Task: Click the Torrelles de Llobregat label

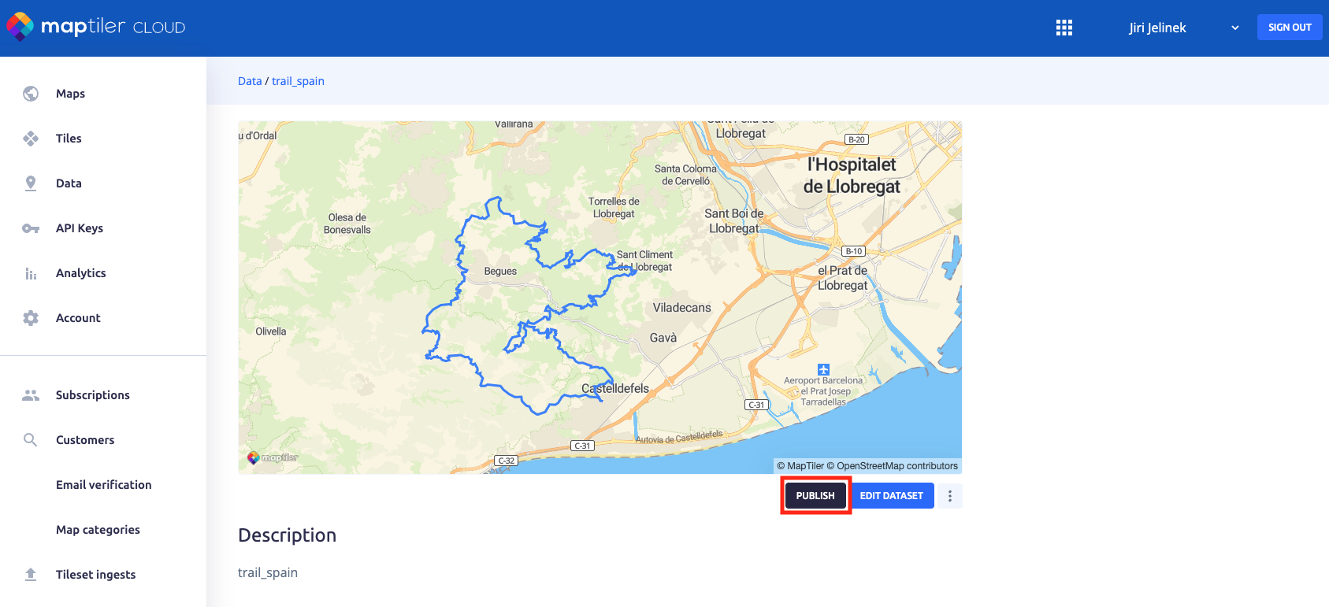Action: (614, 208)
